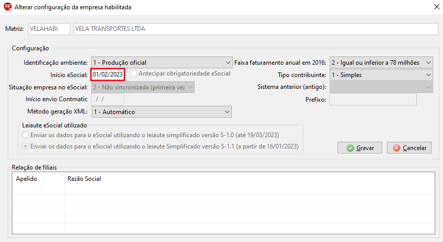Close the configuration dialog window
Image resolution: width=443 pixels, height=242 pixels.
pyautogui.click(x=431, y=7)
